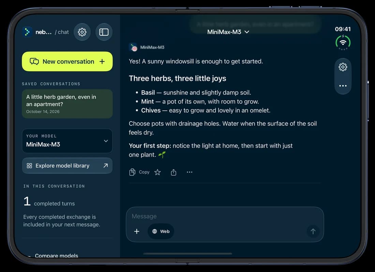Viewport: 375px width, 272px height.
Task: Open saved chat 'A little herb garden'
Action: [67, 104]
